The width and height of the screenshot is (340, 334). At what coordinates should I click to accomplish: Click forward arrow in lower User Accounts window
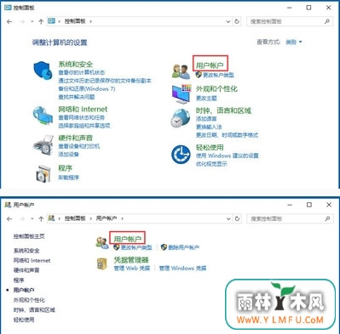click(22, 218)
